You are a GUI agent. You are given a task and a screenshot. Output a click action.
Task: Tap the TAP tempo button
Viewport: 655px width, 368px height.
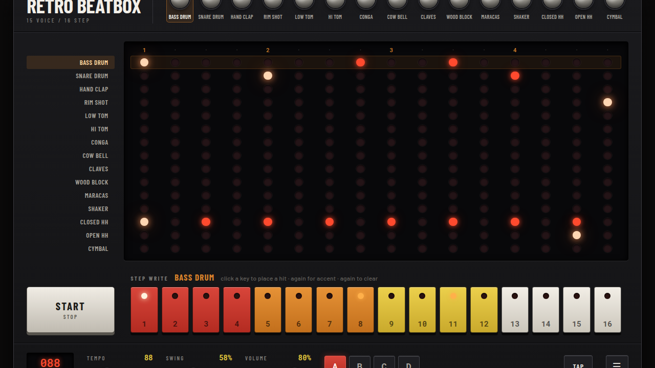(x=578, y=362)
